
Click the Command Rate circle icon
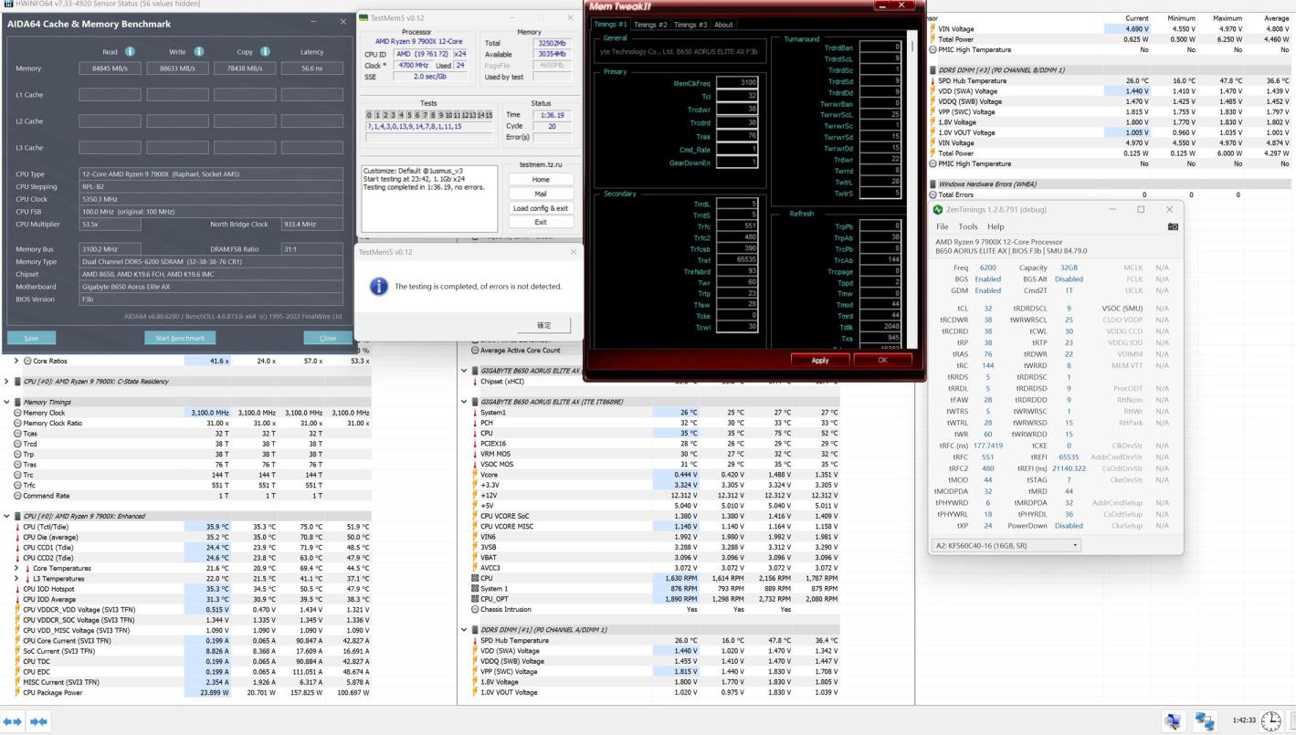click(17, 496)
